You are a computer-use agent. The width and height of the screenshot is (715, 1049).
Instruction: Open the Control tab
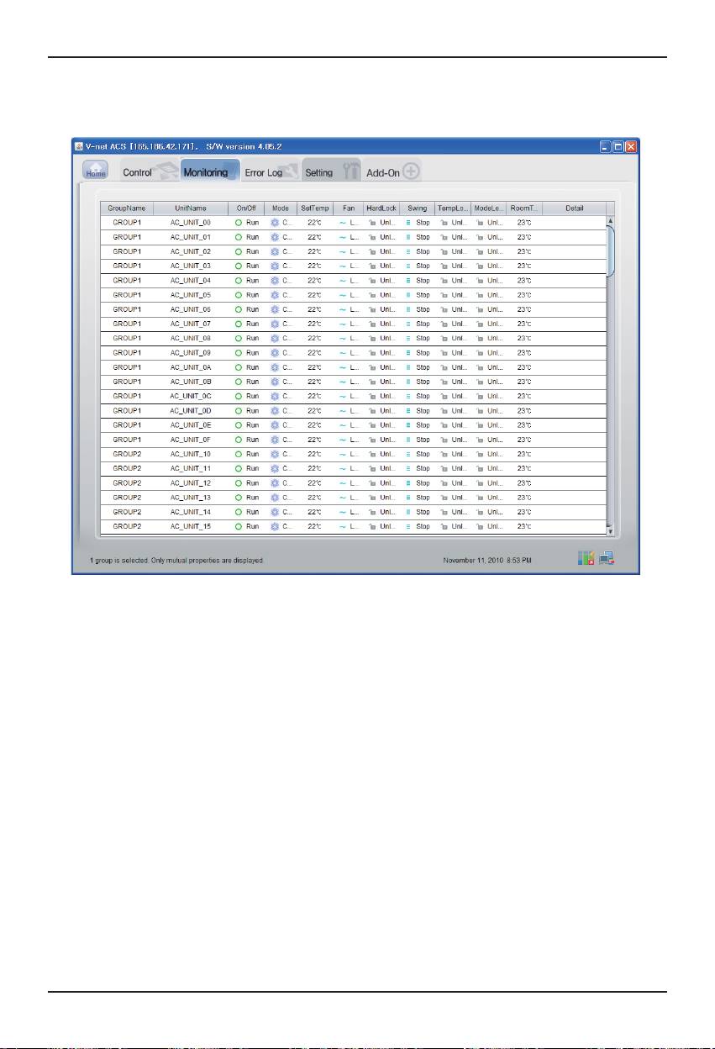(x=138, y=172)
